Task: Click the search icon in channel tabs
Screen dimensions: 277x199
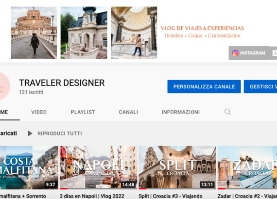Action: [x=228, y=112]
